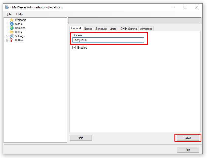Click the Utilities red knife icon
Viewport: 207px width, 158px height.
[x=12, y=40]
